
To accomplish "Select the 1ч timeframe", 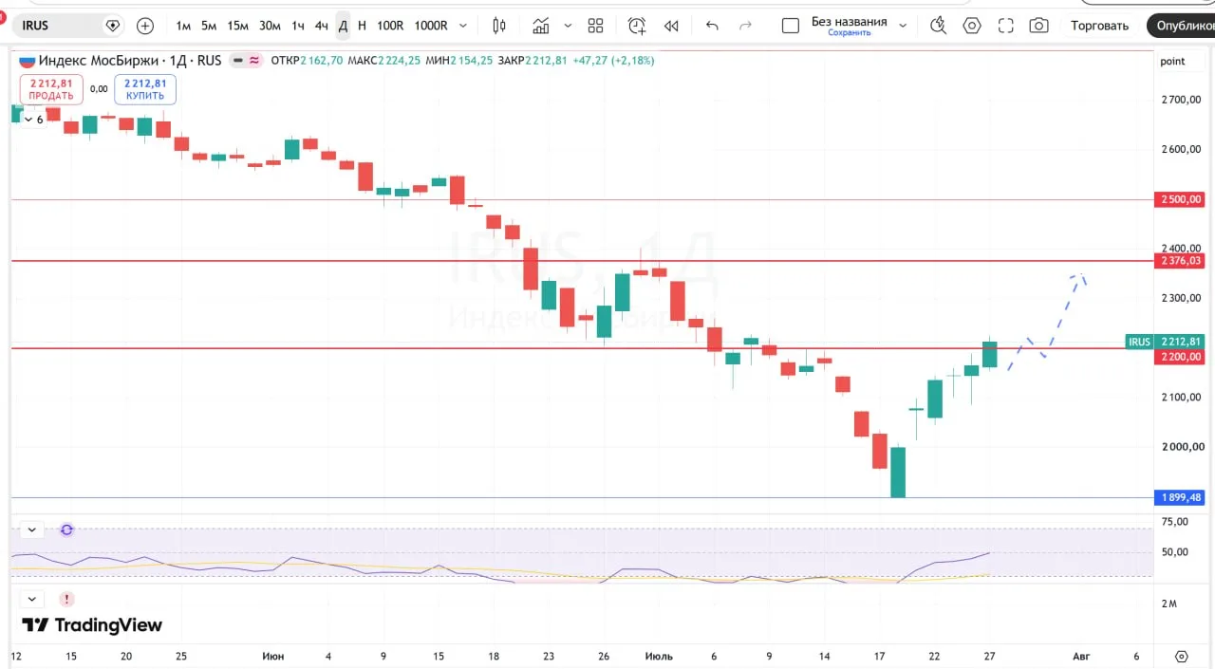I will (298, 26).
